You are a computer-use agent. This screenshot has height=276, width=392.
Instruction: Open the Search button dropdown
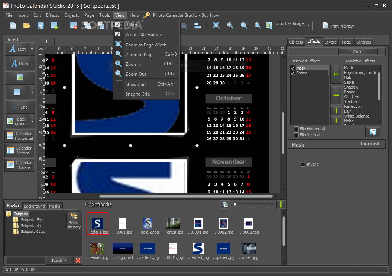[65, 260]
